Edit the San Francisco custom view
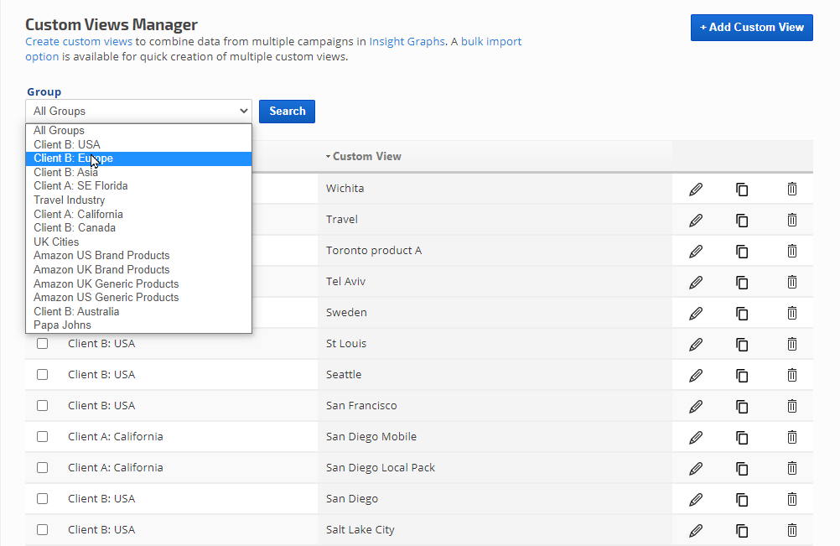Screen dimensions: 840x546 point(695,406)
